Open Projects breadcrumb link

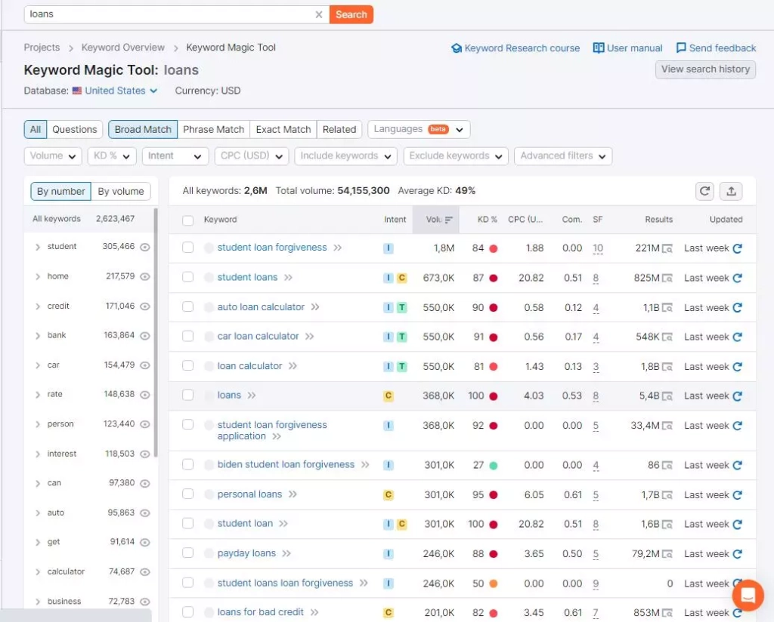pos(42,48)
